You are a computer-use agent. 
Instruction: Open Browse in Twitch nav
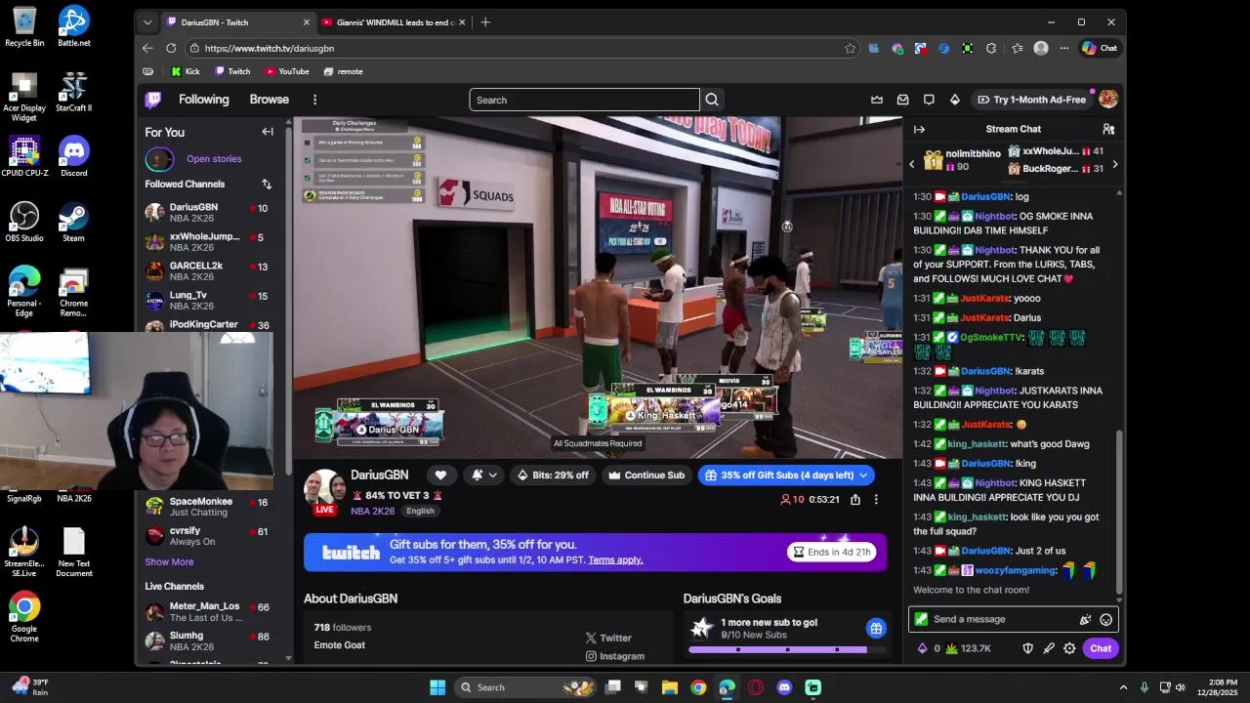269,100
